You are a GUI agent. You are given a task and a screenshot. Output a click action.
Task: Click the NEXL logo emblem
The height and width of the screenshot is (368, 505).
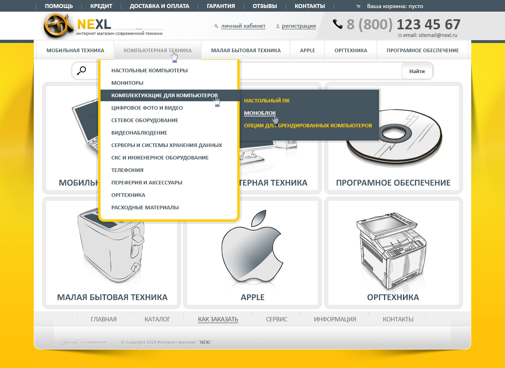pyautogui.click(x=58, y=26)
